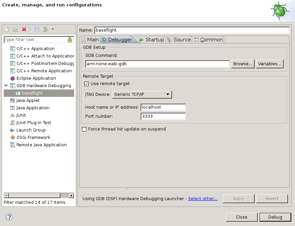This screenshot has width=295, height=226.
Task: Click the Filter launch configurations icon
Action: 45,29
